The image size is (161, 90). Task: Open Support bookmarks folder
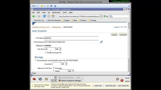coord(66,20)
